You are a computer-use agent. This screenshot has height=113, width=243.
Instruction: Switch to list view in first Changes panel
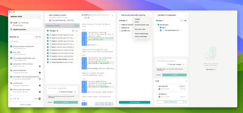(73, 31)
